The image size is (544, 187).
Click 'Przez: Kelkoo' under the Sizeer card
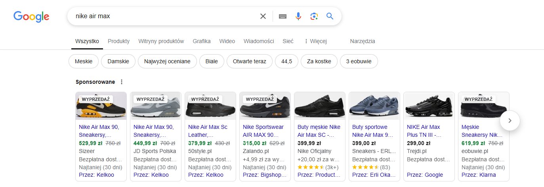pyautogui.click(x=96, y=175)
